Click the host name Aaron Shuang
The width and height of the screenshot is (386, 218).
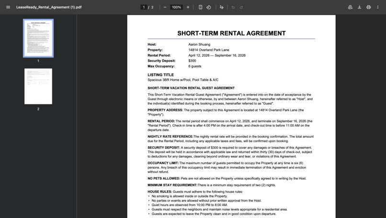199,44
